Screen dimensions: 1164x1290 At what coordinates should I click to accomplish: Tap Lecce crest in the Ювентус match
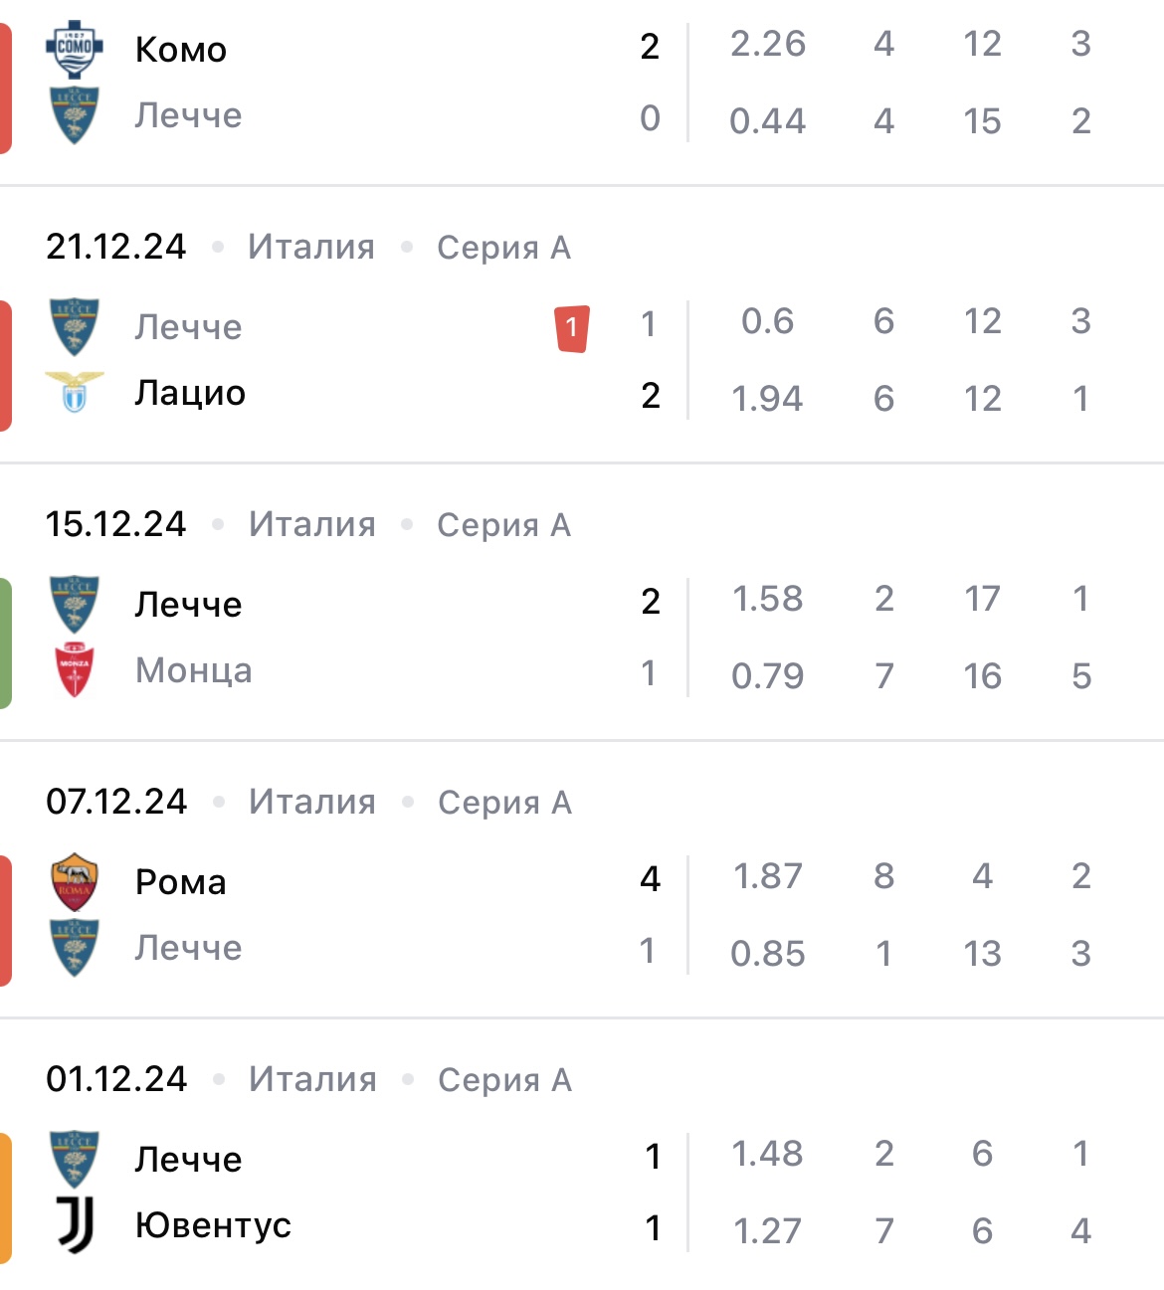(x=75, y=1159)
